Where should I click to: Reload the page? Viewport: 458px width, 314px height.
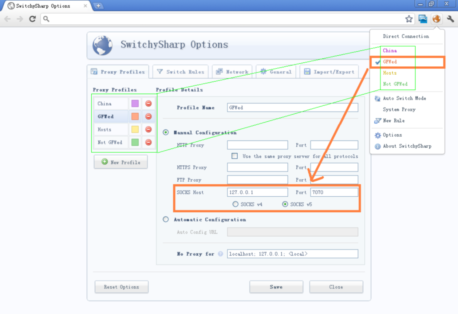pos(32,19)
